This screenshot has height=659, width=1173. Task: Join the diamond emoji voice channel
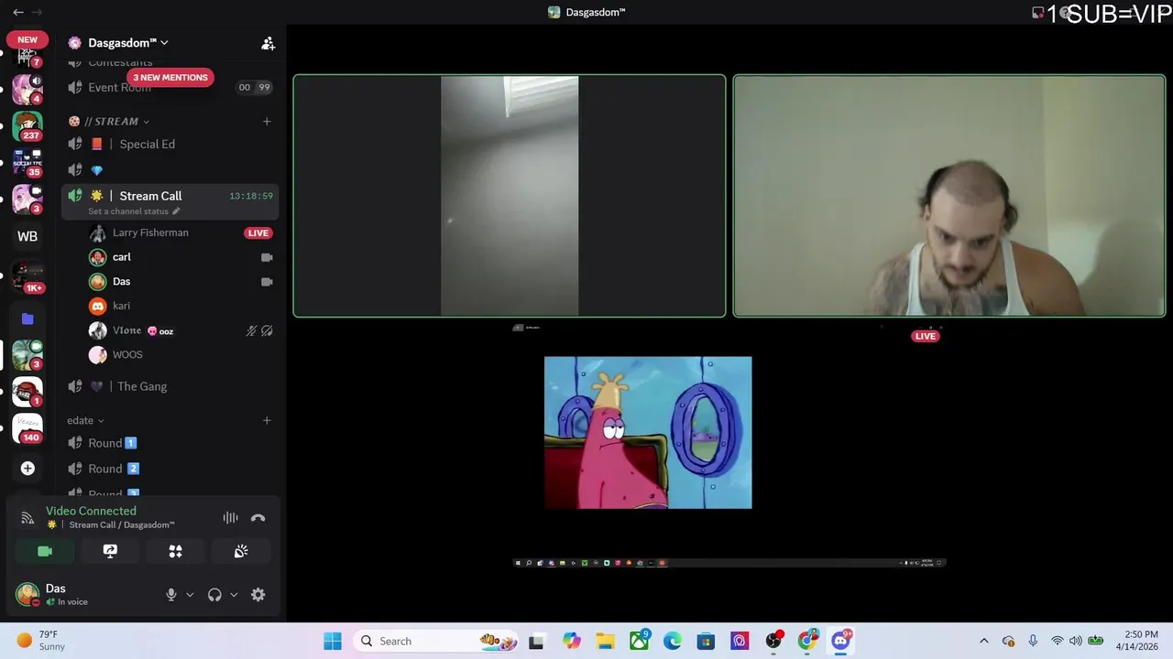click(x=170, y=169)
